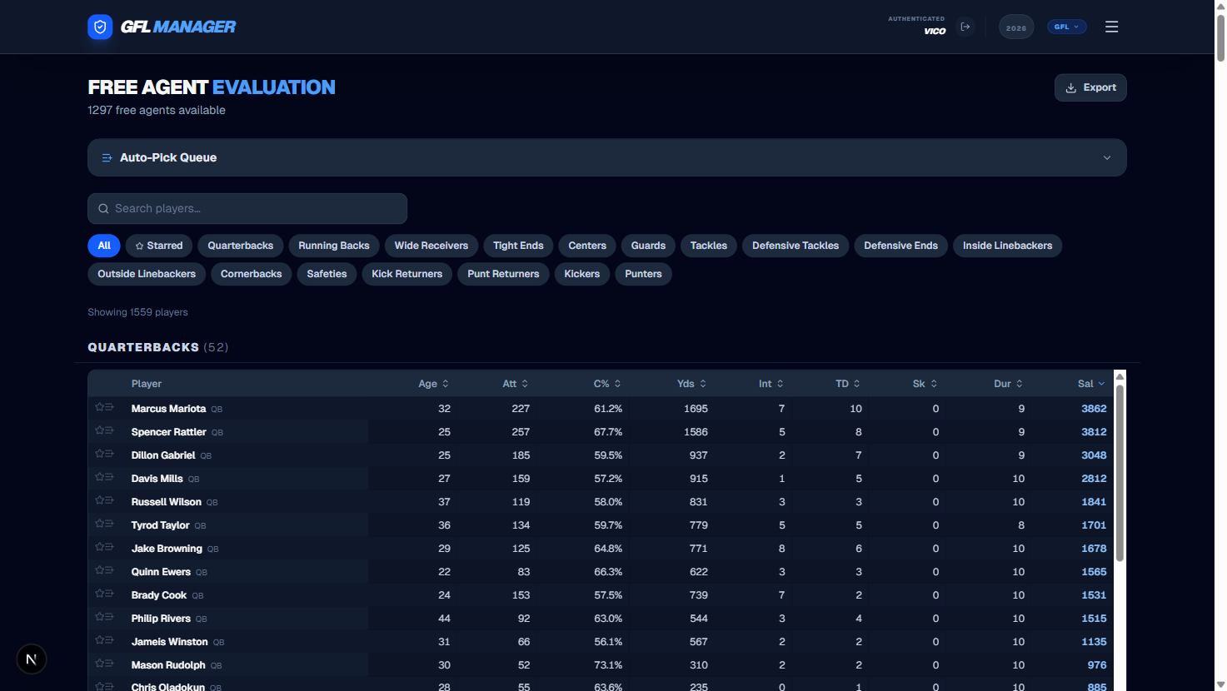Add Brady Cook to auto-pick queue
The width and height of the screenshot is (1227, 691).
tap(109, 594)
